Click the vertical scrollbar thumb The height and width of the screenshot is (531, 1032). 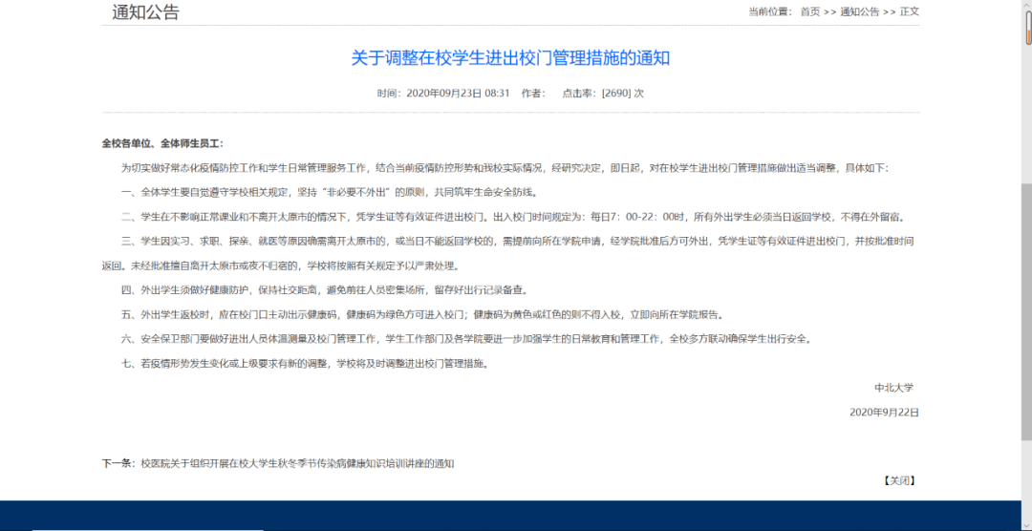1026,312
